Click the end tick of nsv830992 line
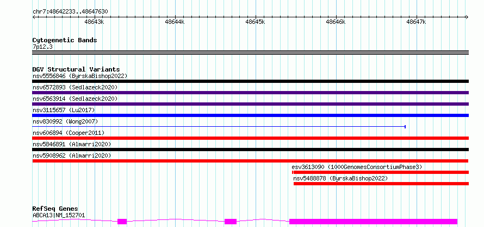This screenshot has height=227, width=484. point(405,126)
